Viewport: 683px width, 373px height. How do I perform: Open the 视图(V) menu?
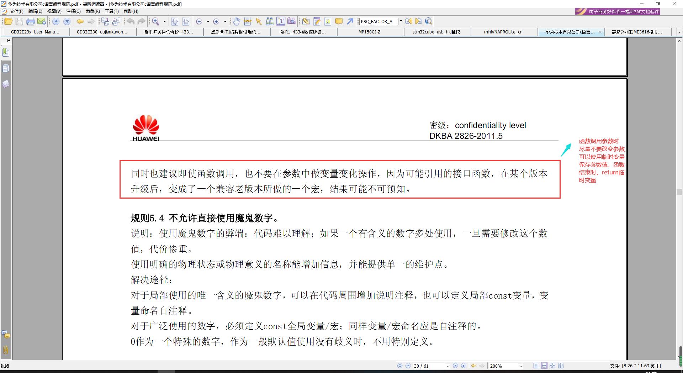54,11
